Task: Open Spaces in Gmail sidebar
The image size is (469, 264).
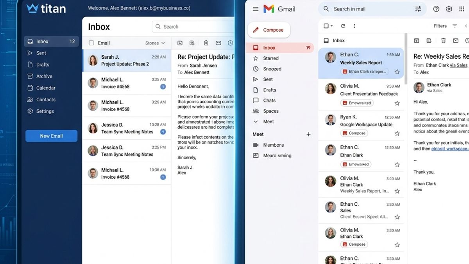Action: pos(270,111)
